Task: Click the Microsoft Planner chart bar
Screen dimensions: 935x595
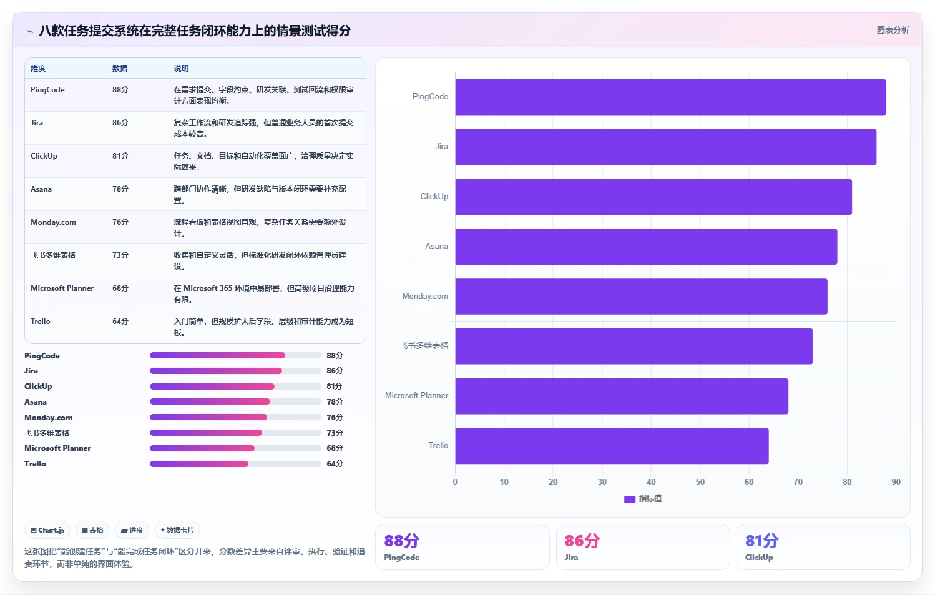Action: [622, 396]
